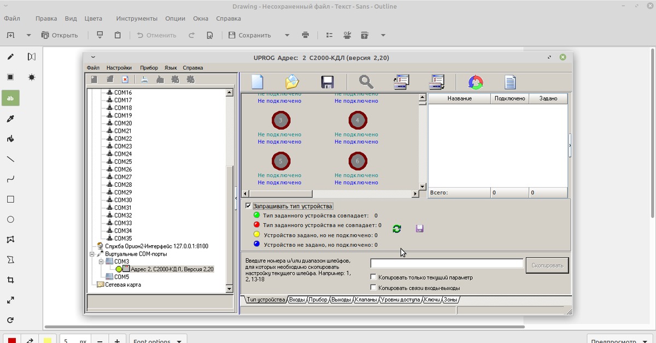656x343 pixels.
Task: Click the red main color swatch
Action: click(x=11, y=340)
